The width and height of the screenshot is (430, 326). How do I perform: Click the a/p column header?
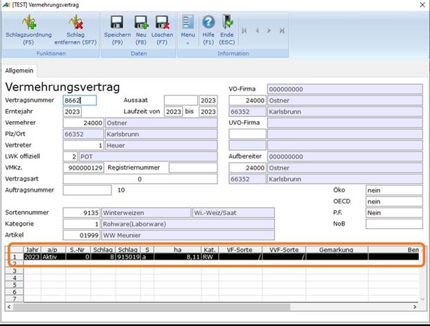click(x=53, y=250)
